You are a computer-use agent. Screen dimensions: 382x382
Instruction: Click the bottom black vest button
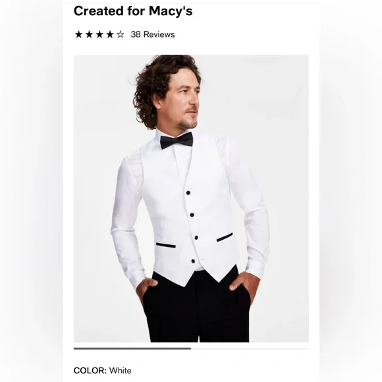click(193, 261)
